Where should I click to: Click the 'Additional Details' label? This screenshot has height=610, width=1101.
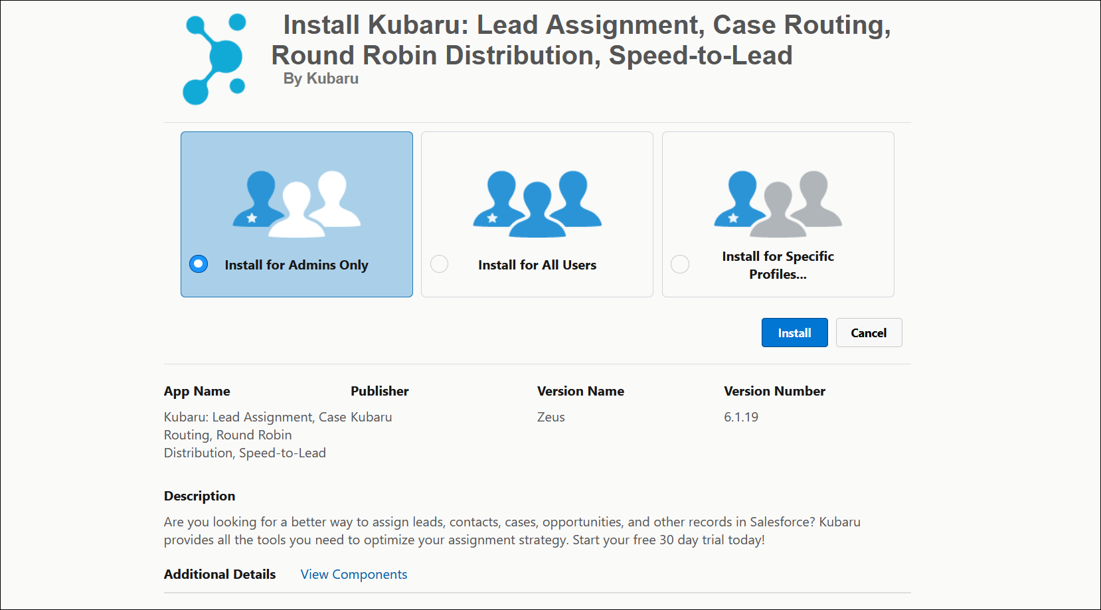(x=220, y=574)
